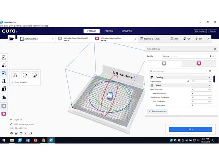Choose gray extruder 1 in left toolbar

coord(4,106)
